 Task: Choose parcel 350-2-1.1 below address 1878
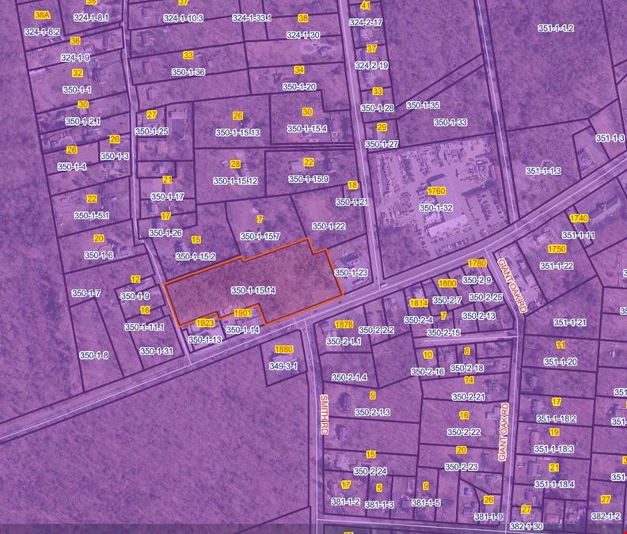(x=344, y=341)
